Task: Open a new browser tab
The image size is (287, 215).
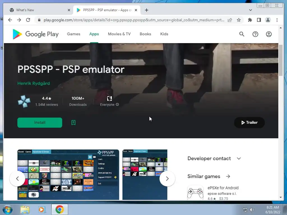Action: click(146, 10)
